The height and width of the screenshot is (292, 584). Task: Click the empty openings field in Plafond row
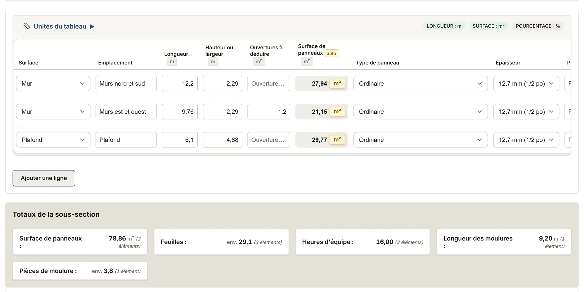point(269,140)
